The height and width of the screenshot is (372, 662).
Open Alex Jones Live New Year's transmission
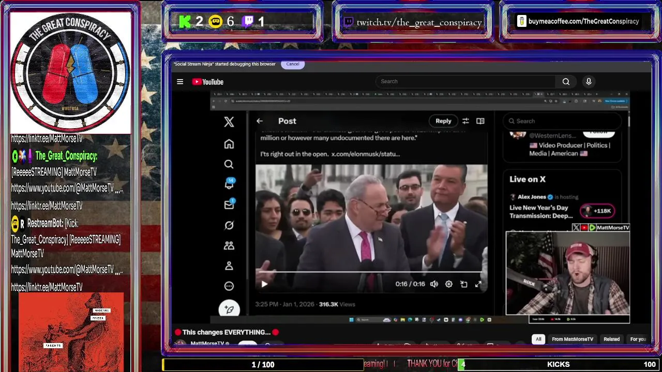coord(541,212)
